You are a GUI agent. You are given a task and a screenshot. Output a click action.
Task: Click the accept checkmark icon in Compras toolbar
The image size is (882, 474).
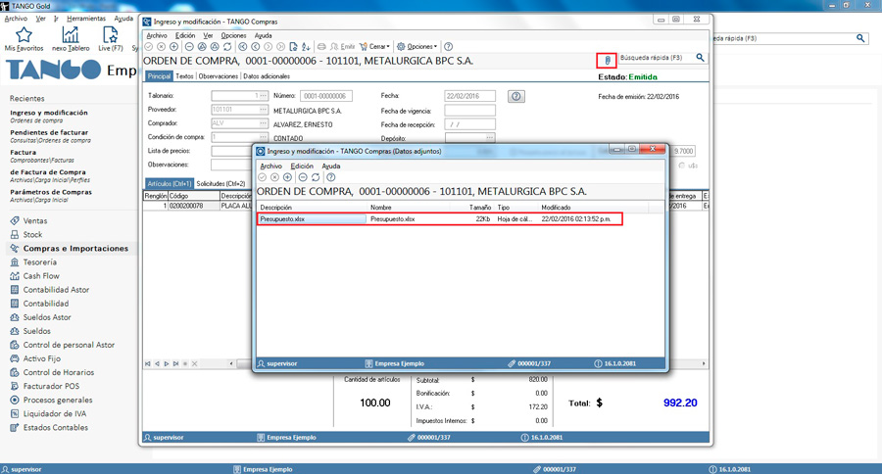click(149, 47)
